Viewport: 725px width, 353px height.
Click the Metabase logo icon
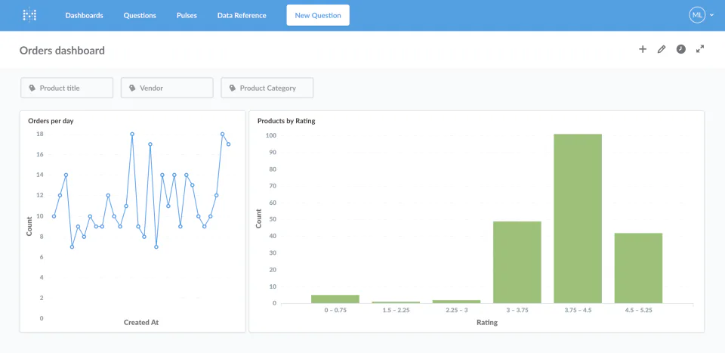click(29, 15)
